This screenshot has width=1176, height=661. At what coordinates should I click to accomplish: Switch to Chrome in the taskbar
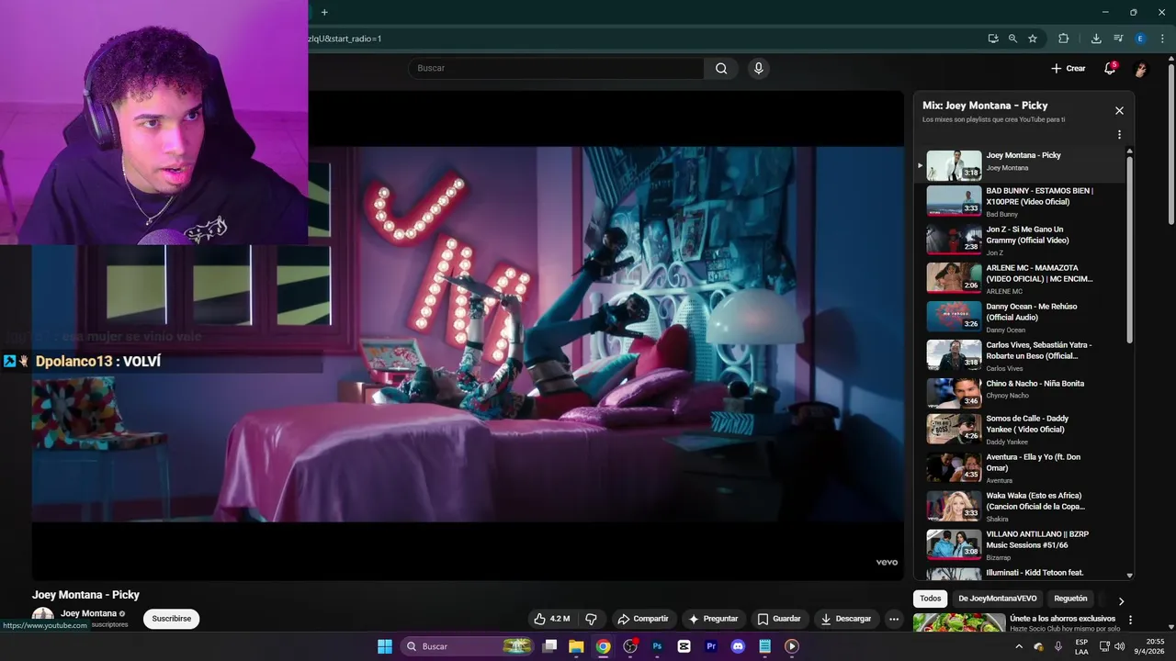coord(603,646)
